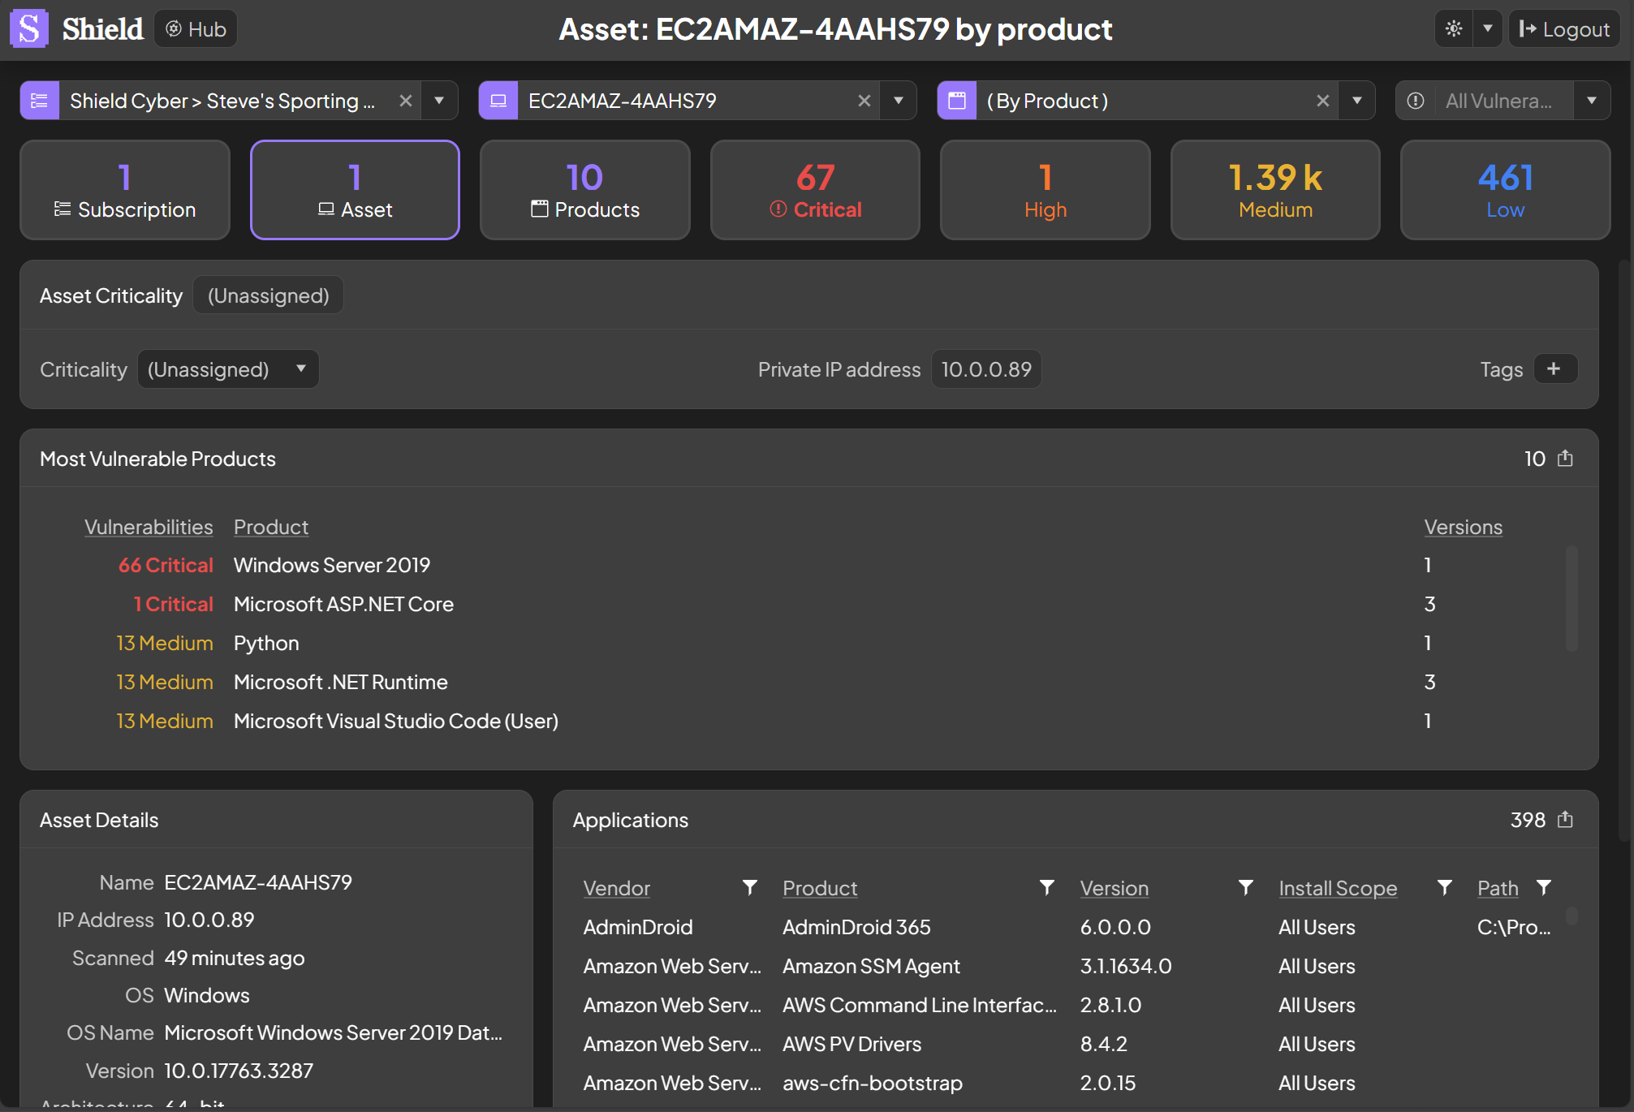1634x1112 pixels.
Task: Clear the Shield Cyber subscription filter
Action: pos(406,101)
